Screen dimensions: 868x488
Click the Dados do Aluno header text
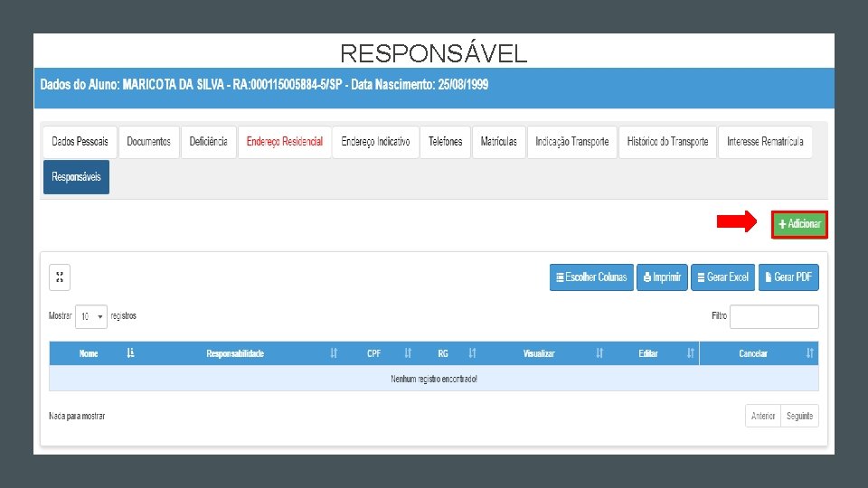264,85
